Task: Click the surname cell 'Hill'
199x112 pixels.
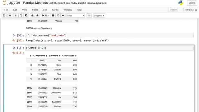Action: pyautogui.click(x=59, y=60)
